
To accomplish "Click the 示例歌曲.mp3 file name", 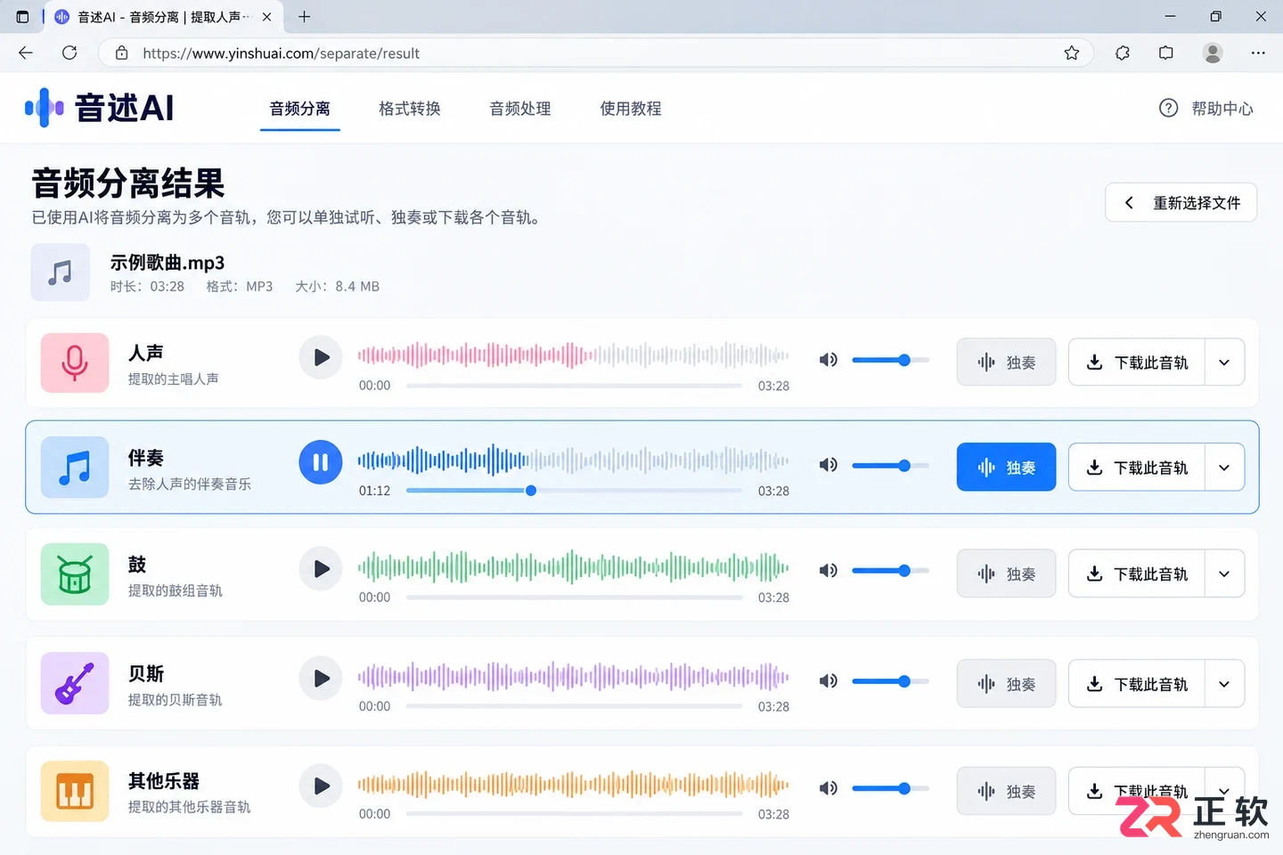I will tap(168, 263).
